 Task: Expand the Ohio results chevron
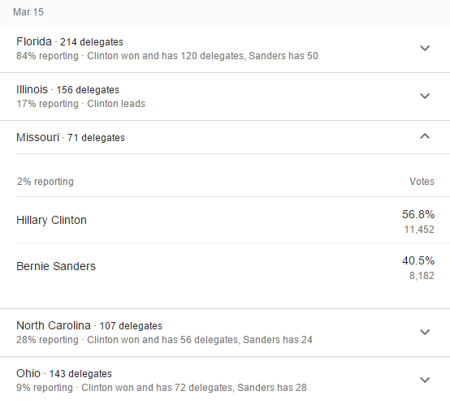425,380
